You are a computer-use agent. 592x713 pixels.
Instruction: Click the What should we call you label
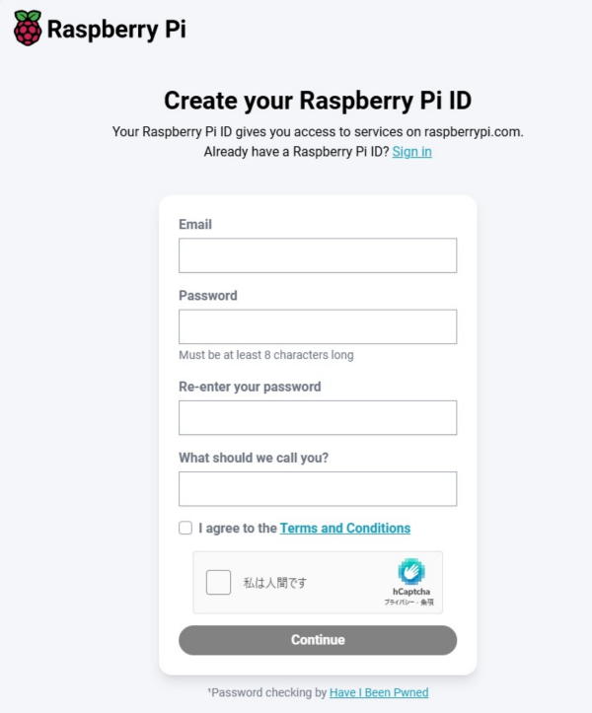pyautogui.click(x=254, y=458)
